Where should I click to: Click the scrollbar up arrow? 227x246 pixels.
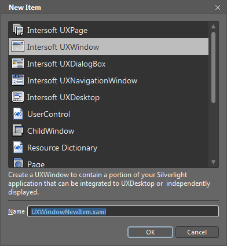213,27
